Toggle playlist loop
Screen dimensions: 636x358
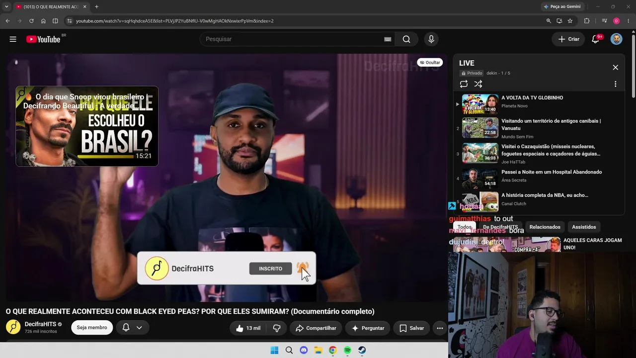464,84
